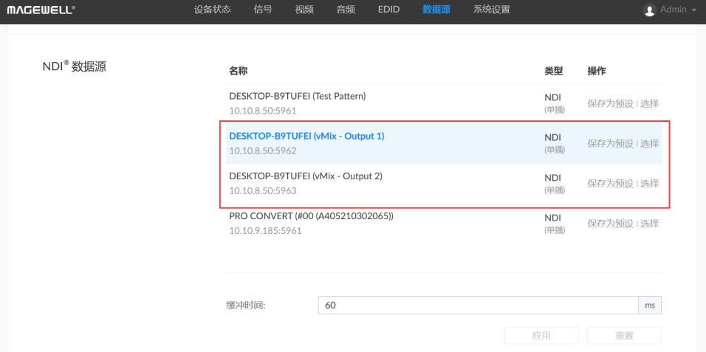
Task: Open the 设备状态 tab
Action: tap(213, 10)
